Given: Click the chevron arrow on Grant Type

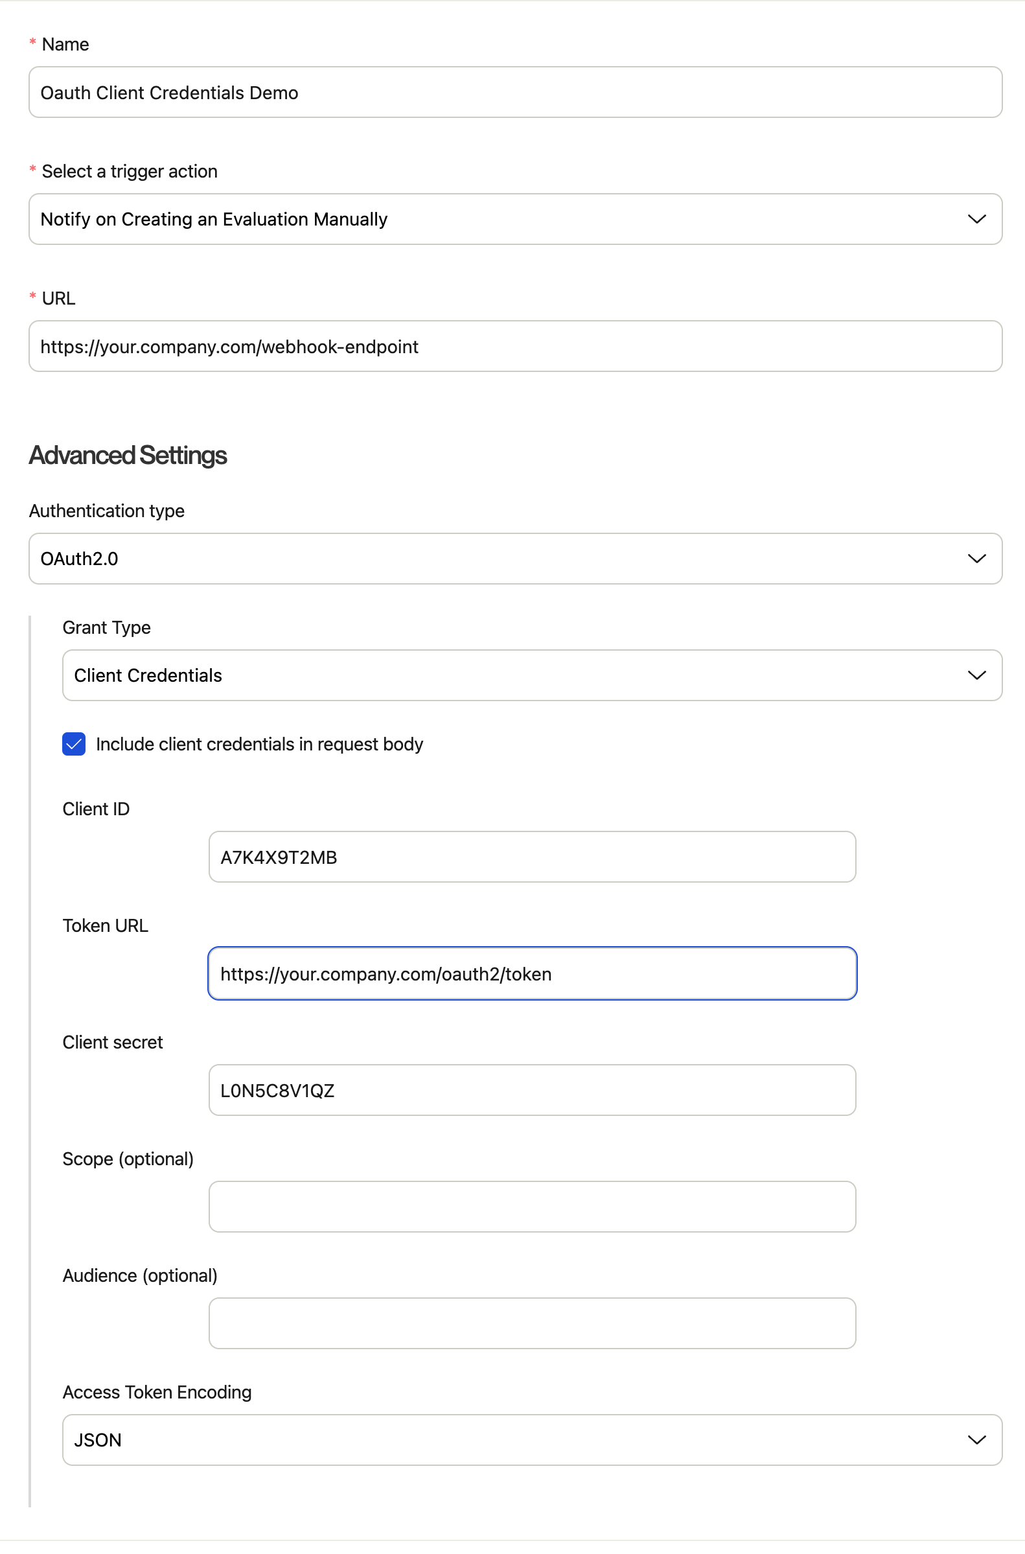Looking at the screenshot, I should (x=976, y=675).
